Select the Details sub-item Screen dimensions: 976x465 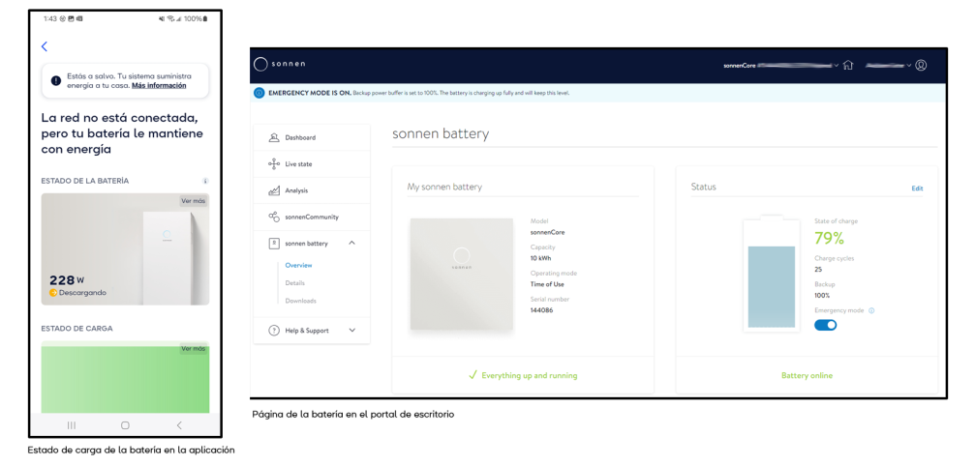[x=295, y=283]
